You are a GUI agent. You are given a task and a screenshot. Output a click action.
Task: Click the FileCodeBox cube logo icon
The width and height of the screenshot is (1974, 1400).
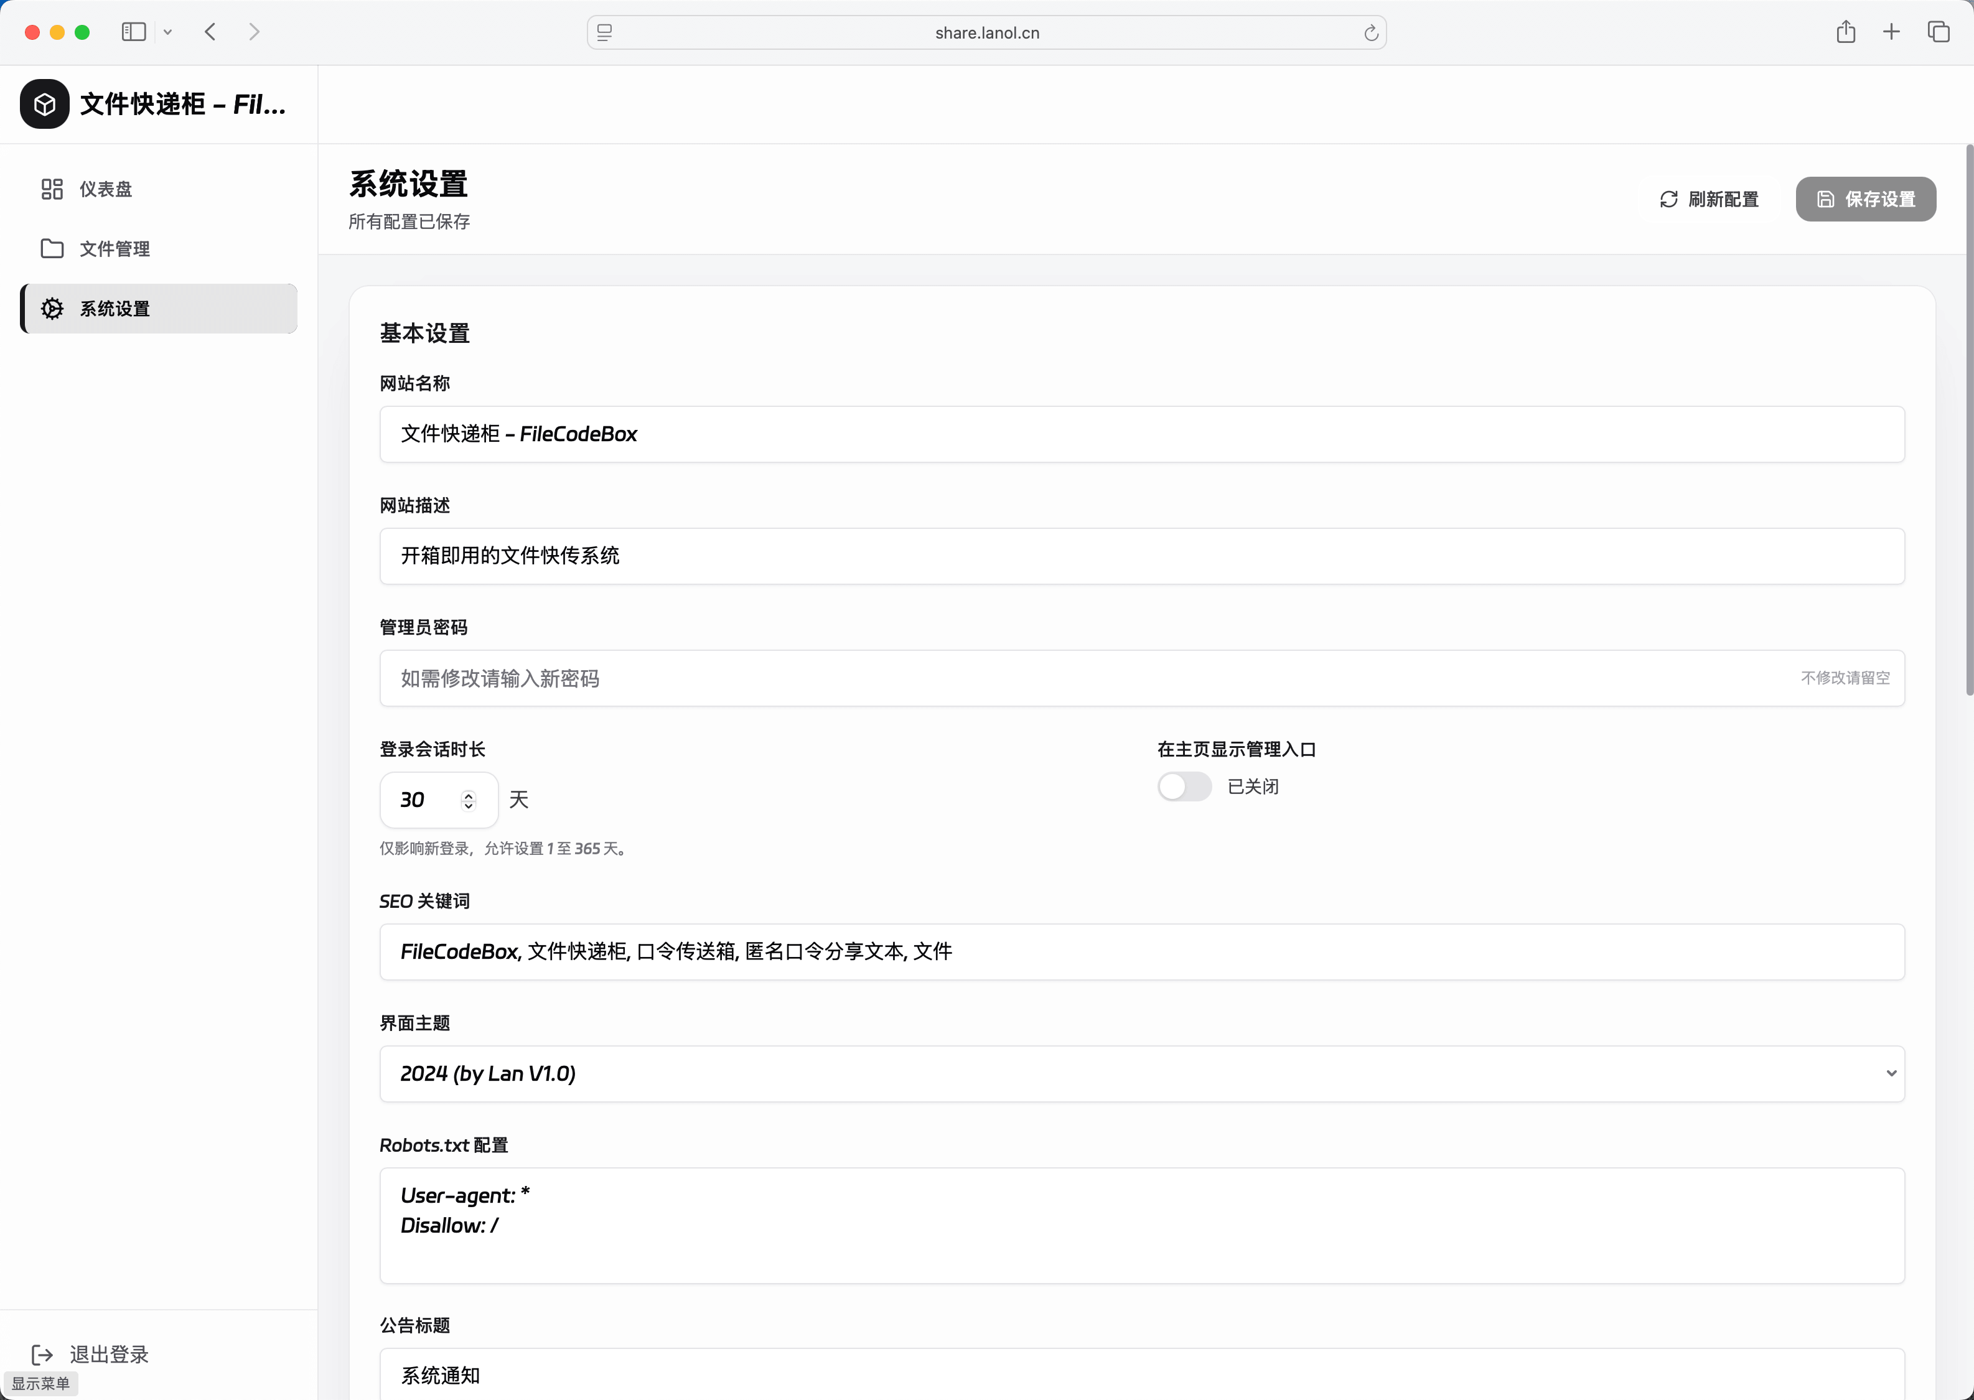tap(45, 105)
